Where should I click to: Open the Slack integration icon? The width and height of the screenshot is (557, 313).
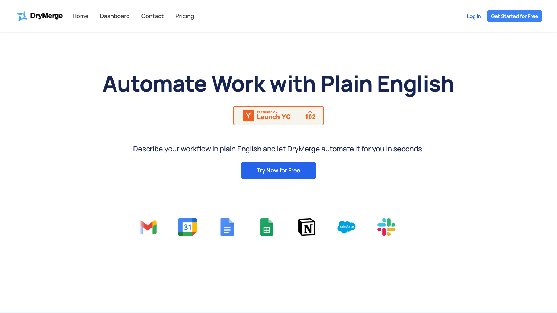coord(386,227)
